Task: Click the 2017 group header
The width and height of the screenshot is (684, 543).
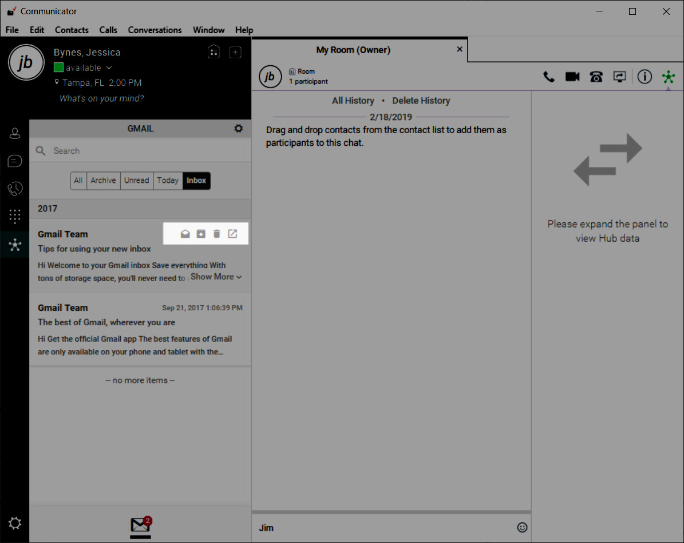Action: (140, 209)
